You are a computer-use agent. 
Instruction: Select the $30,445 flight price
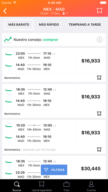point(91,169)
